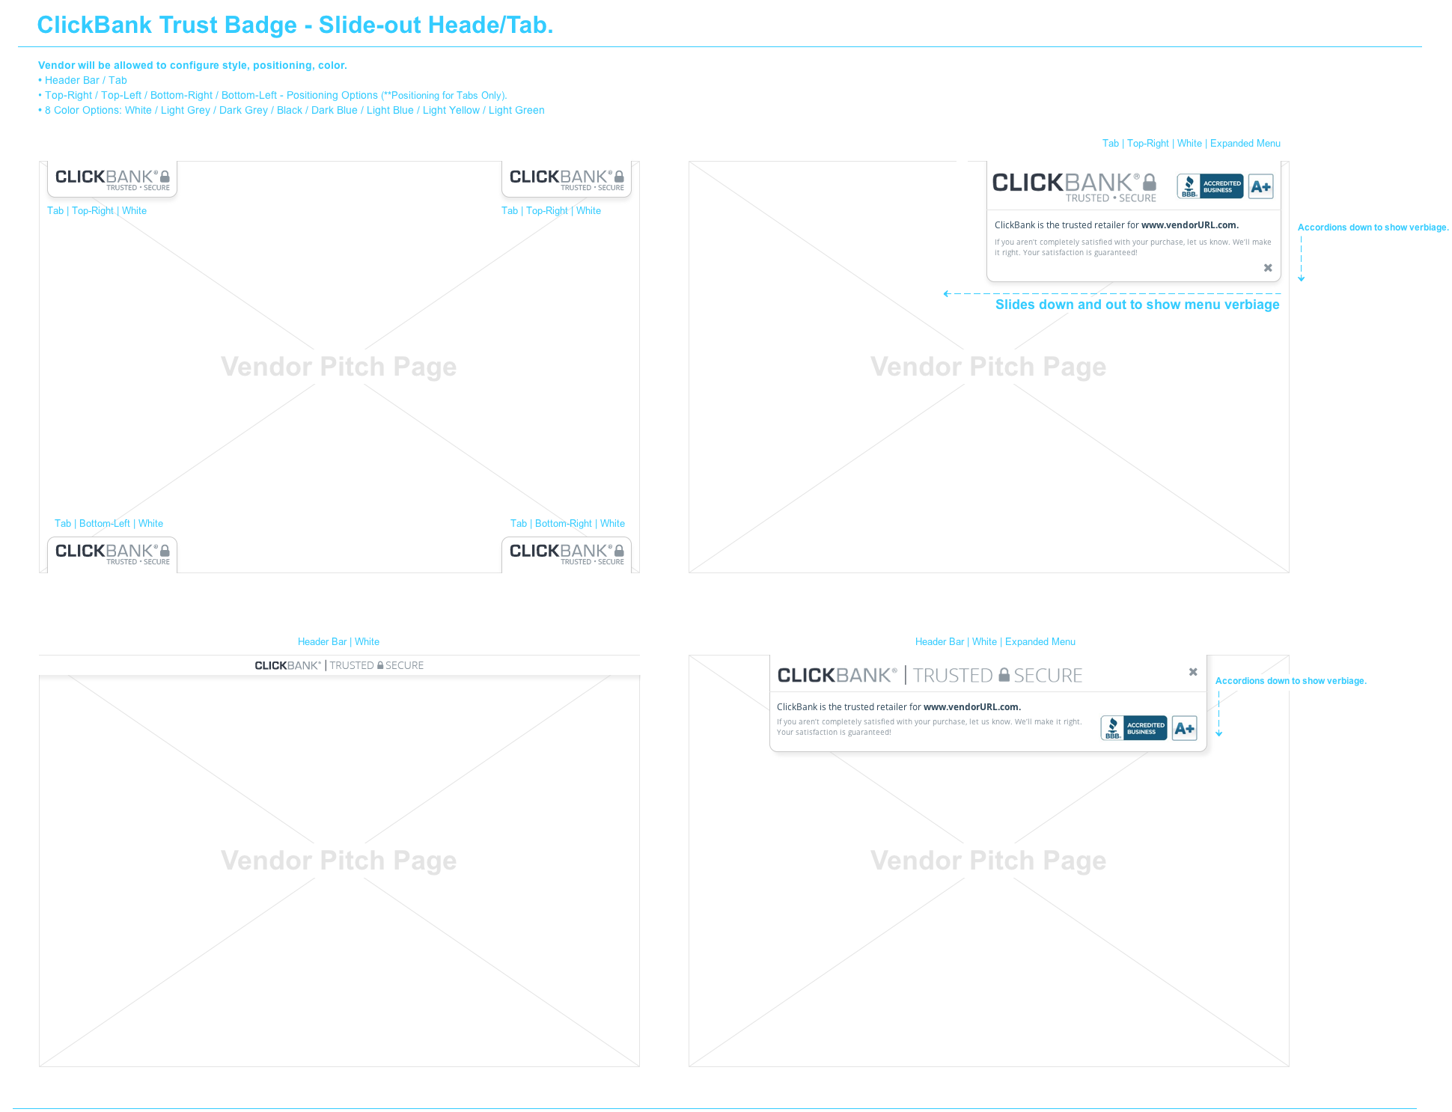Click the "• Header Bar / Tab" bullet line

(82, 81)
